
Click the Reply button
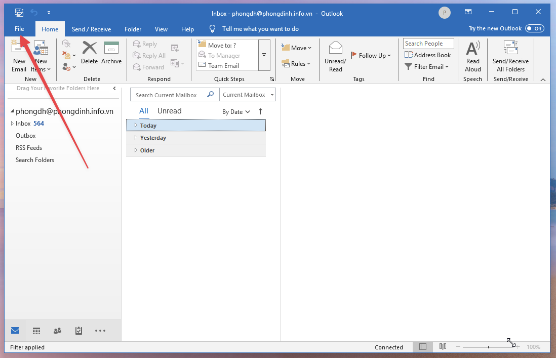(145, 44)
